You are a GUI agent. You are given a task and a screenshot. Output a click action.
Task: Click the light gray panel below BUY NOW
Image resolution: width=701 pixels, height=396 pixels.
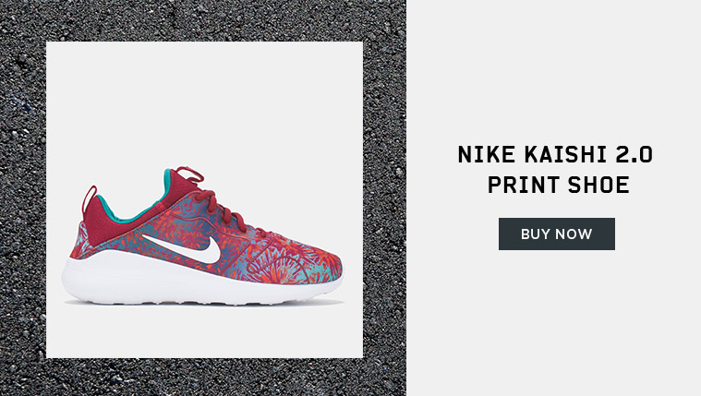click(x=554, y=322)
